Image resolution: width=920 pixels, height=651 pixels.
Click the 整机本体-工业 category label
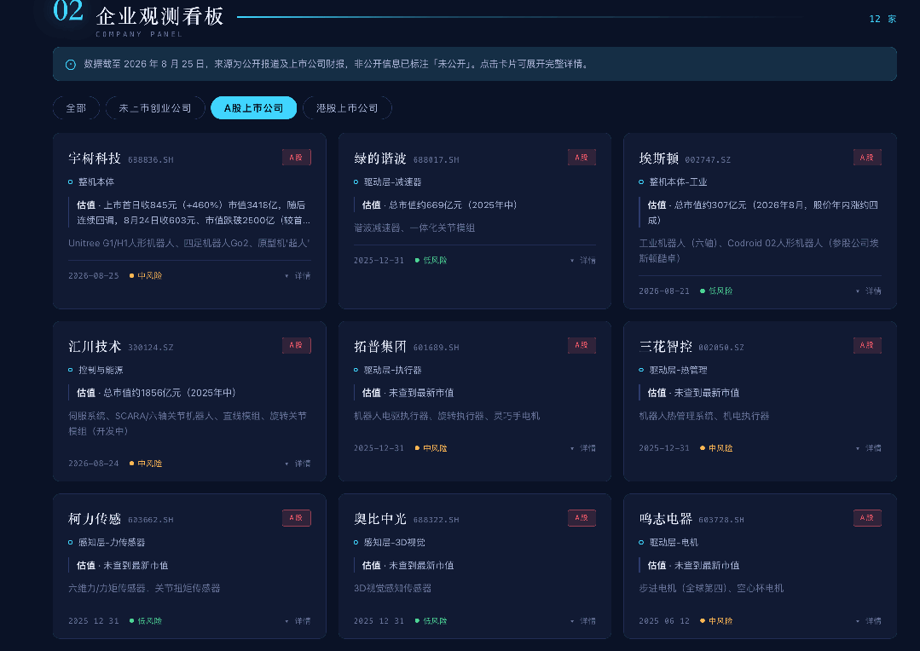(678, 181)
